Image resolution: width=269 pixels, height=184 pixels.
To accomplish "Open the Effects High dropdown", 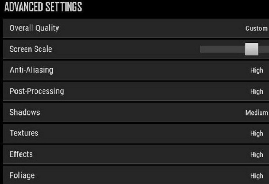I will pos(257,155).
